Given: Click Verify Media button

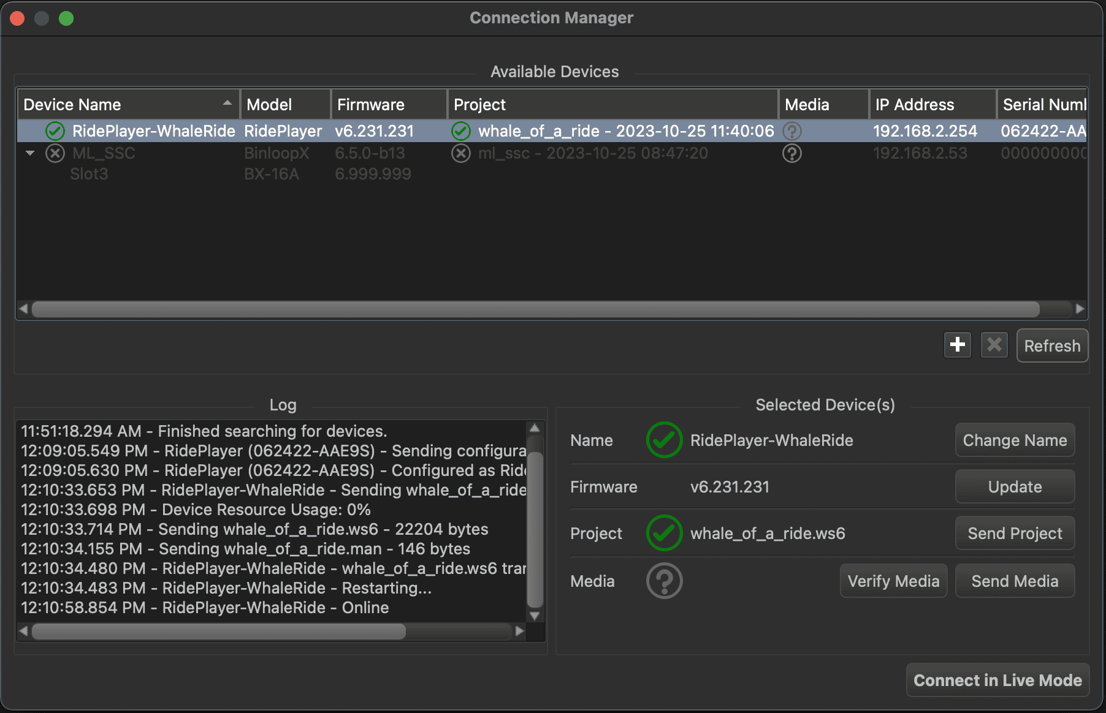Looking at the screenshot, I should coord(893,581).
